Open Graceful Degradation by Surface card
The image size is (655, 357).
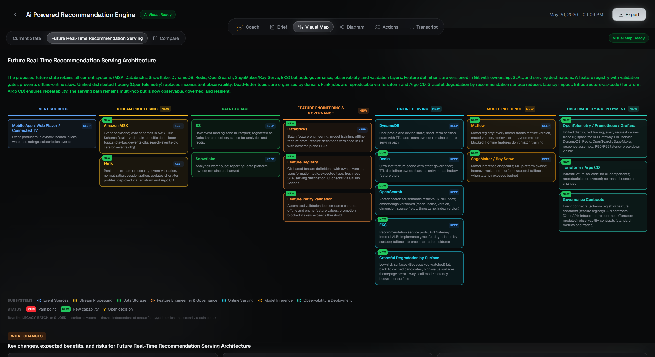(419, 268)
